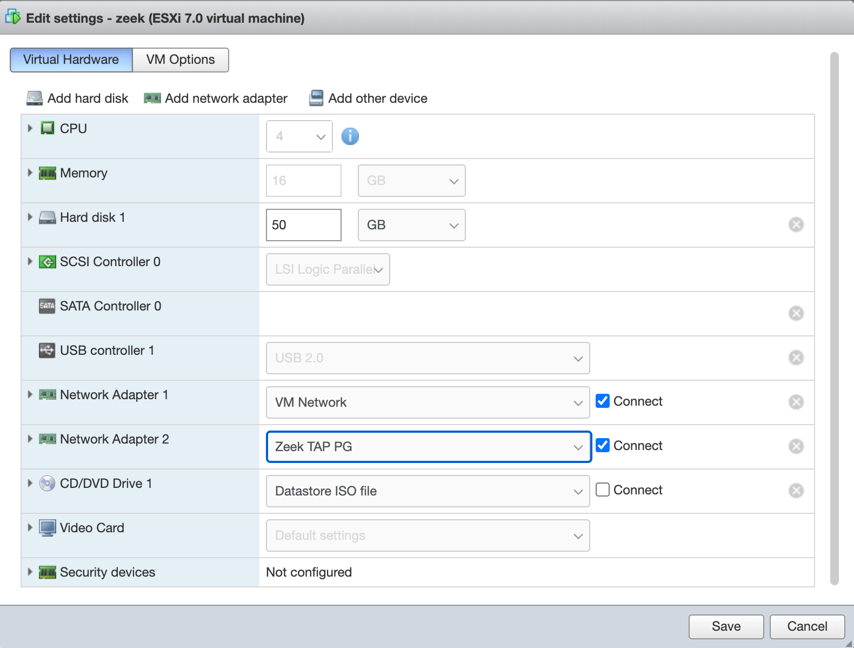Screen dimensions: 854x648
Task: Expand the CD/DVD Drive 1 row
Action: (x=30, y=483)
